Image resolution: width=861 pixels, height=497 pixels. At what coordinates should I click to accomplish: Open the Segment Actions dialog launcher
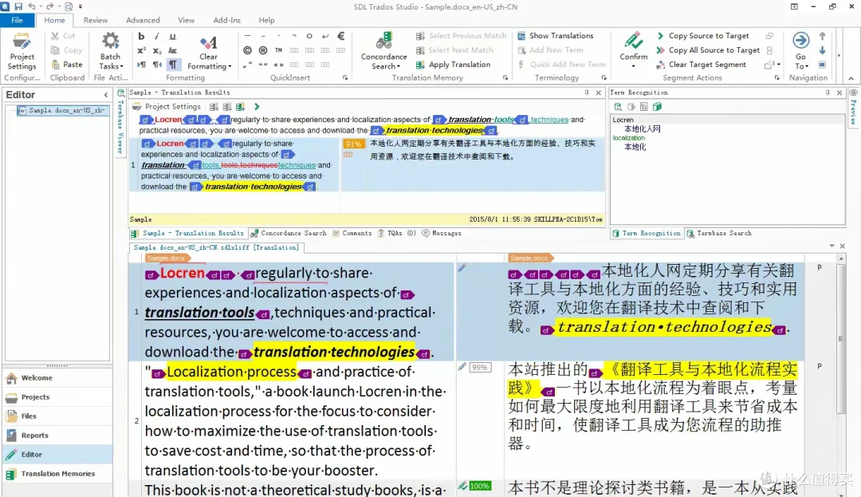[x=777, y=78]
